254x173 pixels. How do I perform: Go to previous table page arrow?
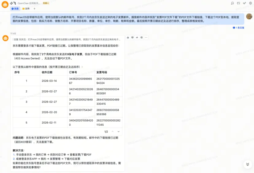(112, 132)
